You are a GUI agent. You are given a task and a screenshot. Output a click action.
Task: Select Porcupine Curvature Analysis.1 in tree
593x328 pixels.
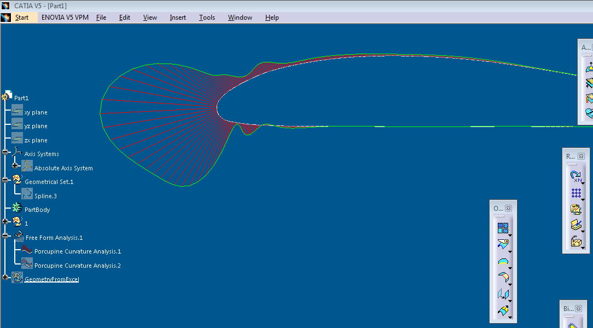click(x=77, y=251)
